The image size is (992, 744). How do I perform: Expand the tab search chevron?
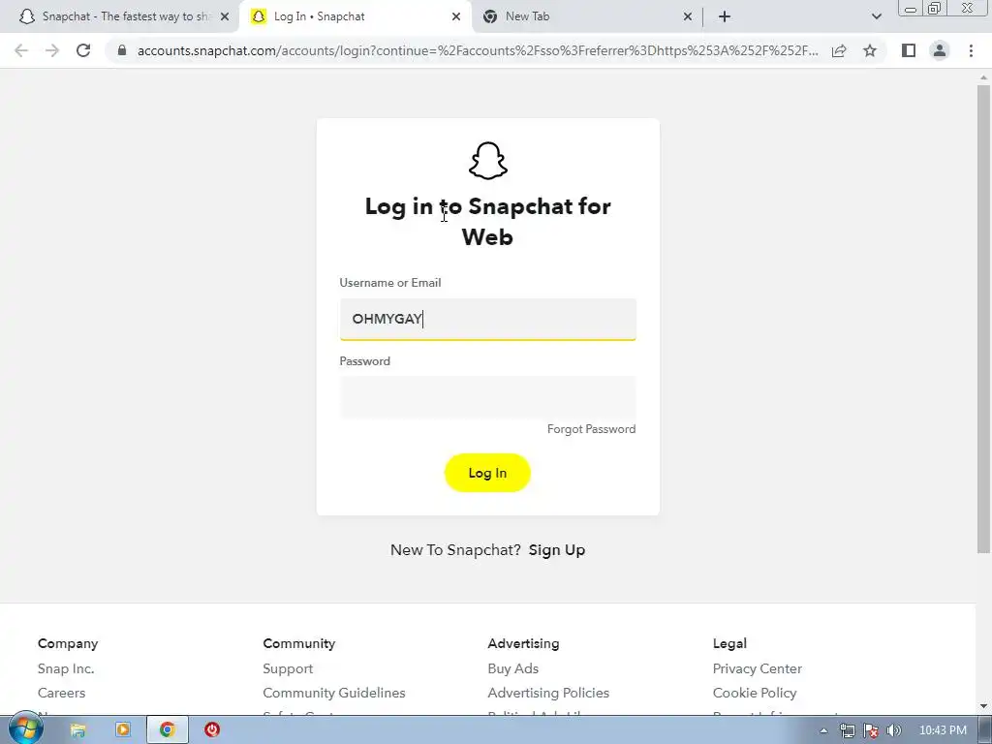point(876,16)
